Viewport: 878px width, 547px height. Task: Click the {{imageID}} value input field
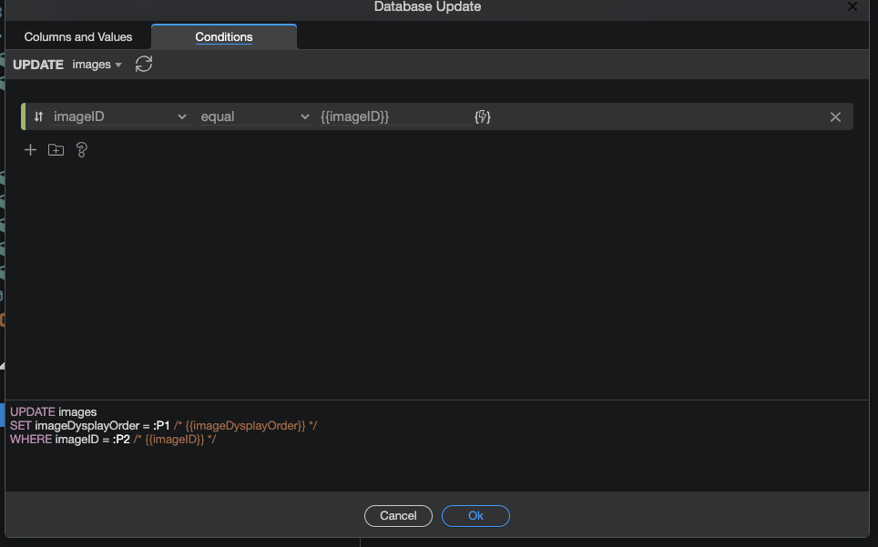[x=392, y=116]
